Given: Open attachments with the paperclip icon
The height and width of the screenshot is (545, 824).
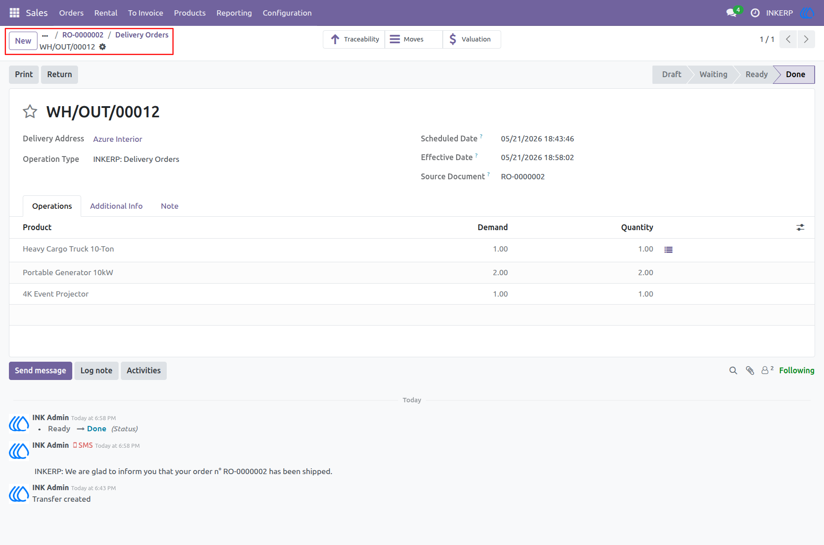Looking at the screenshot, I should [750, 371].
